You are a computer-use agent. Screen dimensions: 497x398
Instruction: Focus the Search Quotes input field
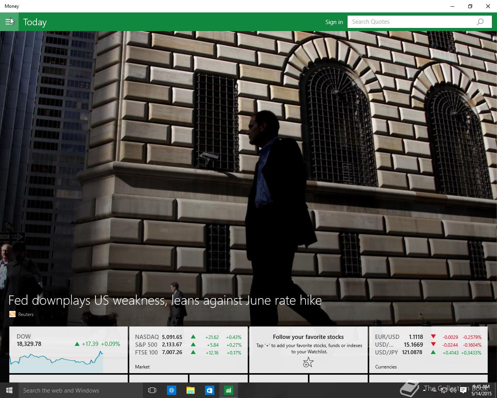click(x=419, y=22)
